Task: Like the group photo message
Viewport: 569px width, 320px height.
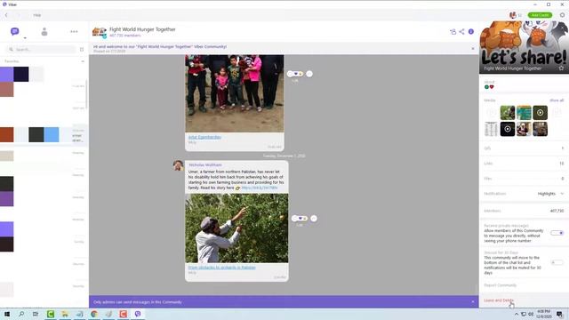Action: (294, 74)
